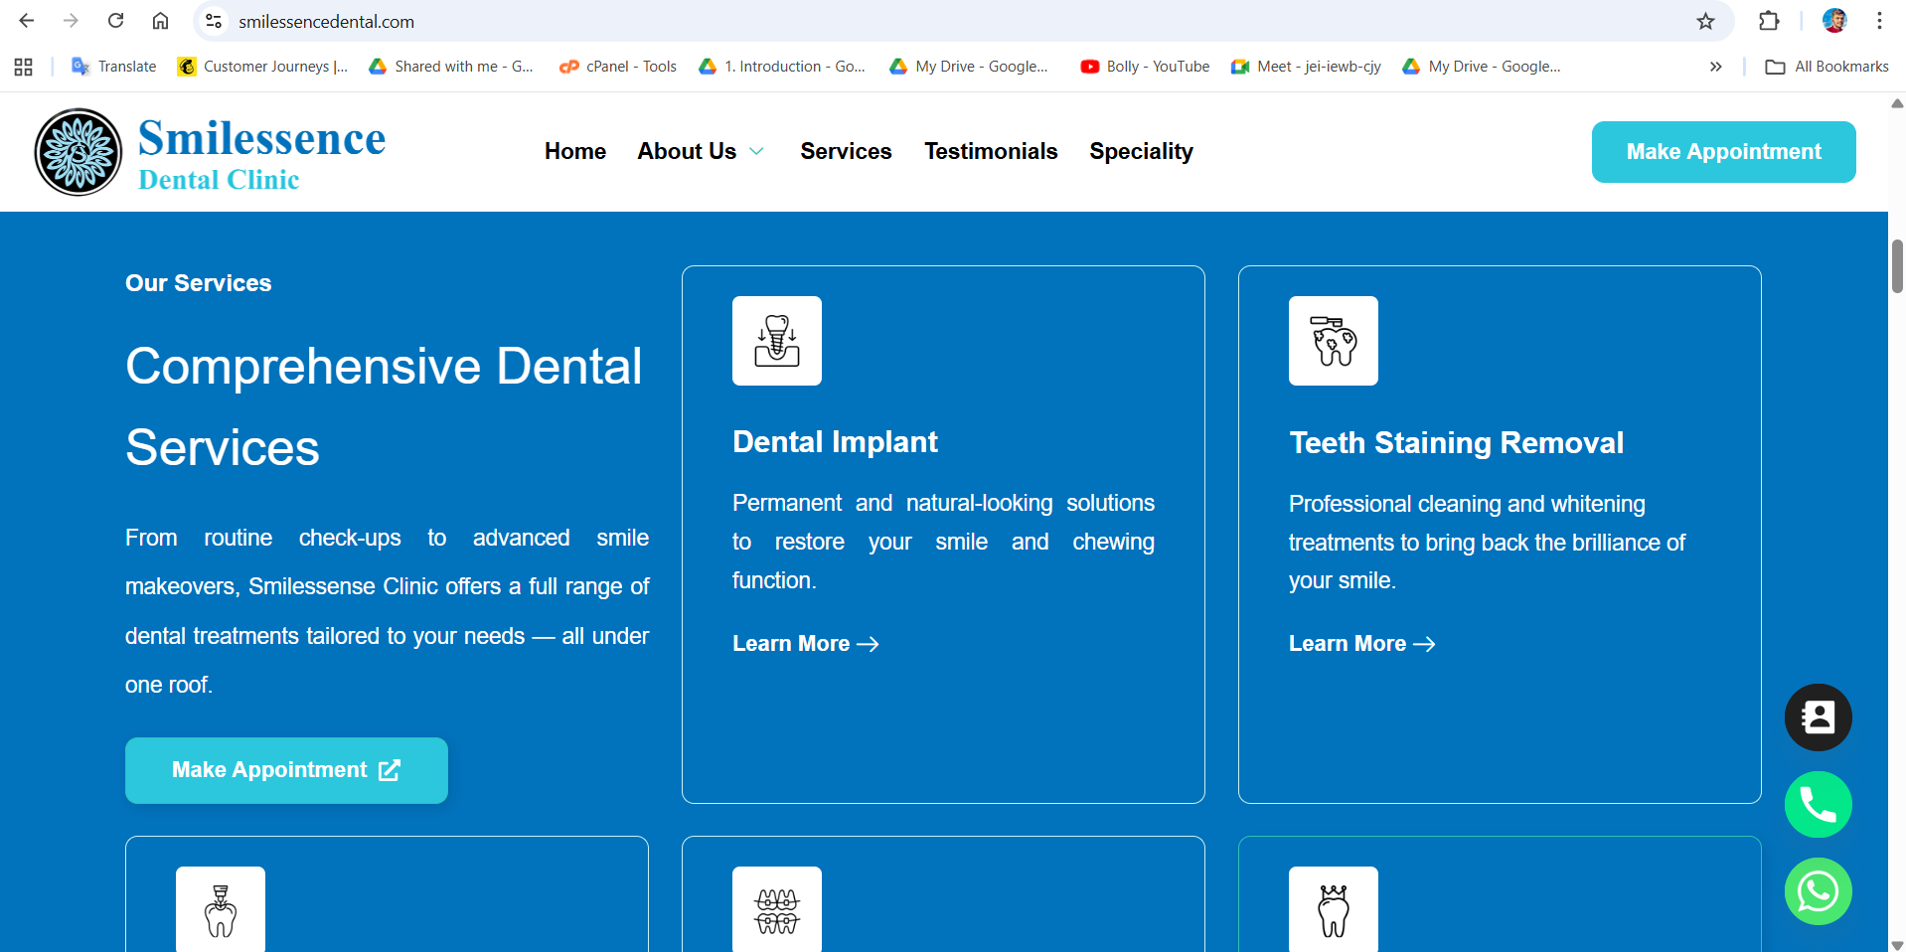Open Chrome three-dot menu
1906x952 pixels.
tap(1879, 21)
